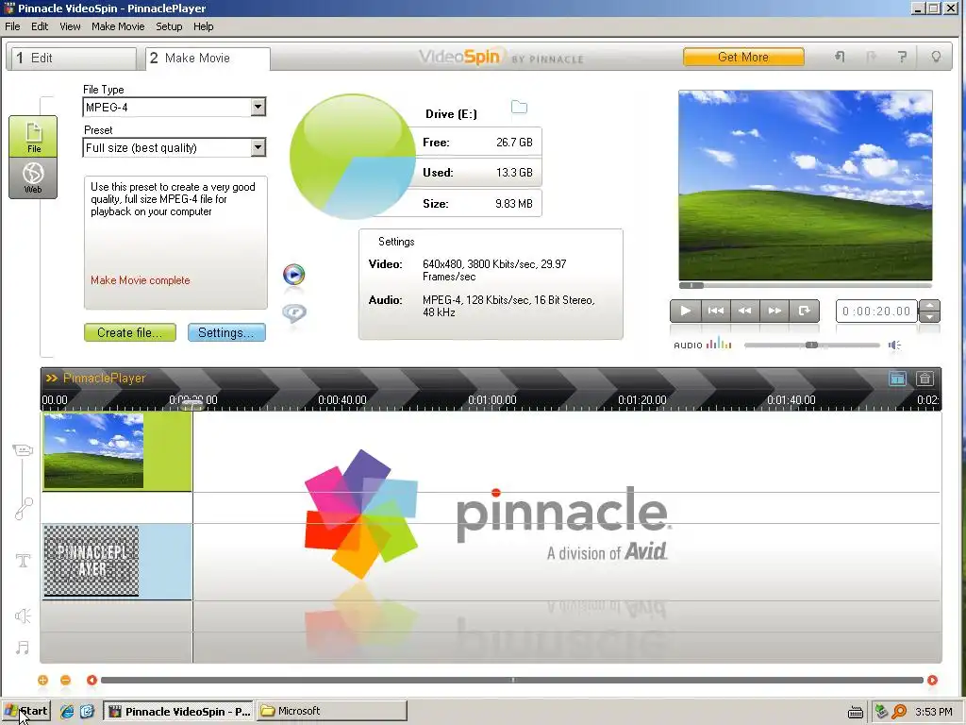Select the Web output icon

[x=33, y=178]
